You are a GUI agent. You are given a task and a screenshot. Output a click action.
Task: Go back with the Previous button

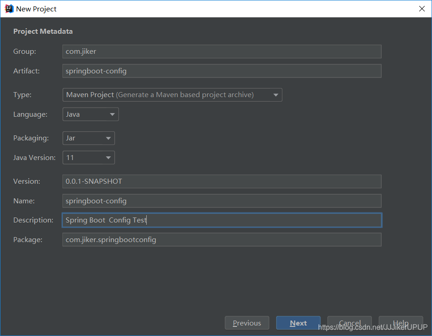click(x=247, y=323)
